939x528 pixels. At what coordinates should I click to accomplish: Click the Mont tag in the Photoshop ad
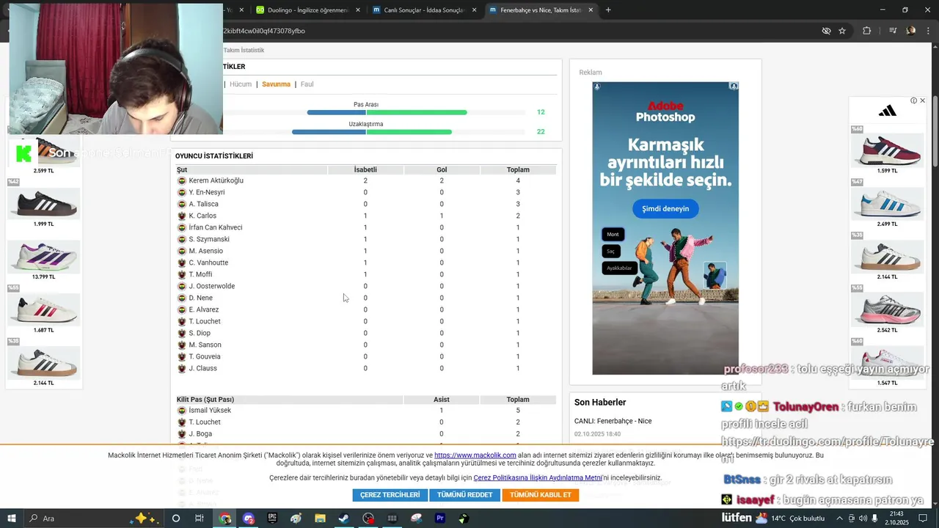click(x=613, y=235)
